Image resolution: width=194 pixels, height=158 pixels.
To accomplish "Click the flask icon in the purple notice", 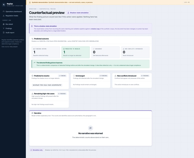I will point(32,26).
